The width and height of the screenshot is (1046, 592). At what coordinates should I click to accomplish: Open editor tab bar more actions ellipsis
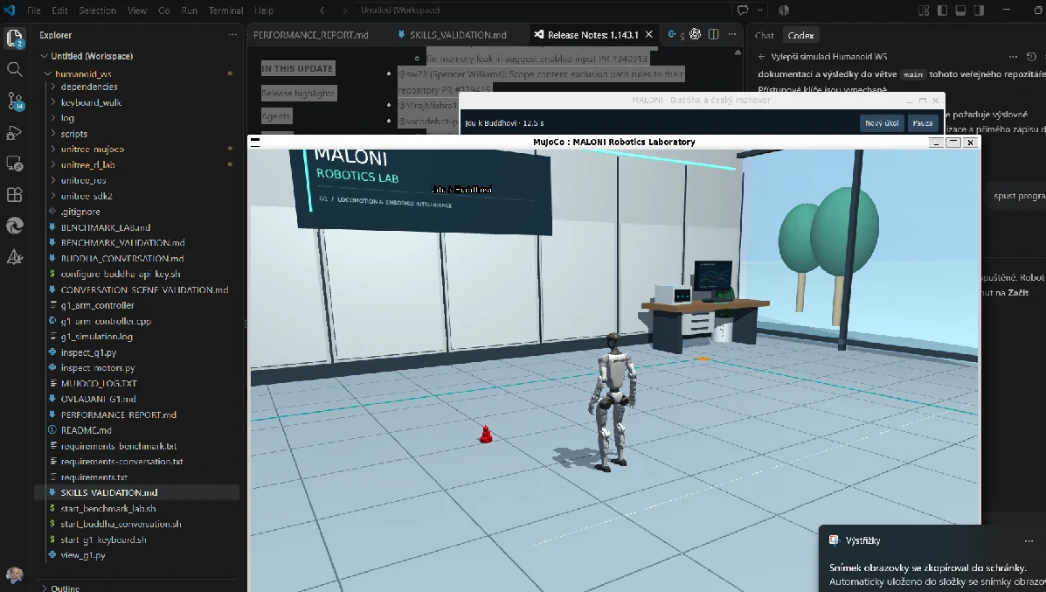point(731,34)
